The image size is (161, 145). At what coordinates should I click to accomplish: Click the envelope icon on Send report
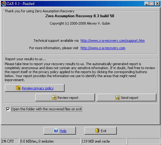[117, 97]
